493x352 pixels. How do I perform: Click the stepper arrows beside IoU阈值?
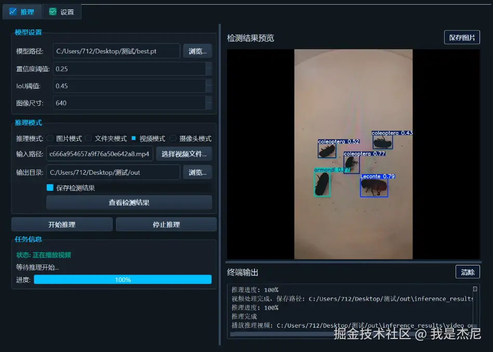[x=209, y=86]
